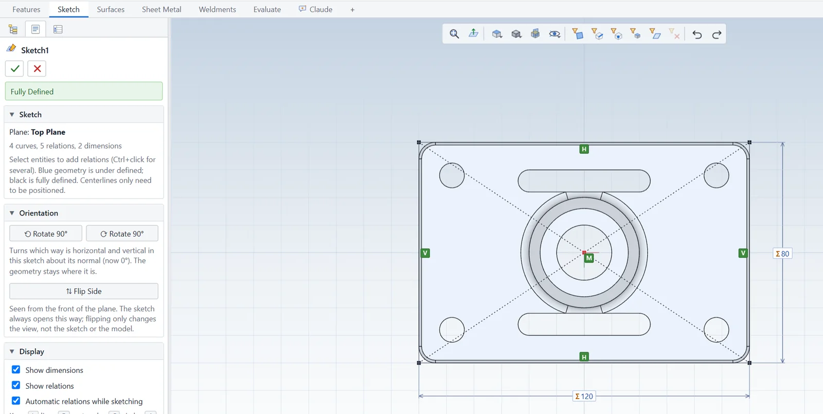Disable Show relations checkbox
823x414 pixels.
[16, 386]
